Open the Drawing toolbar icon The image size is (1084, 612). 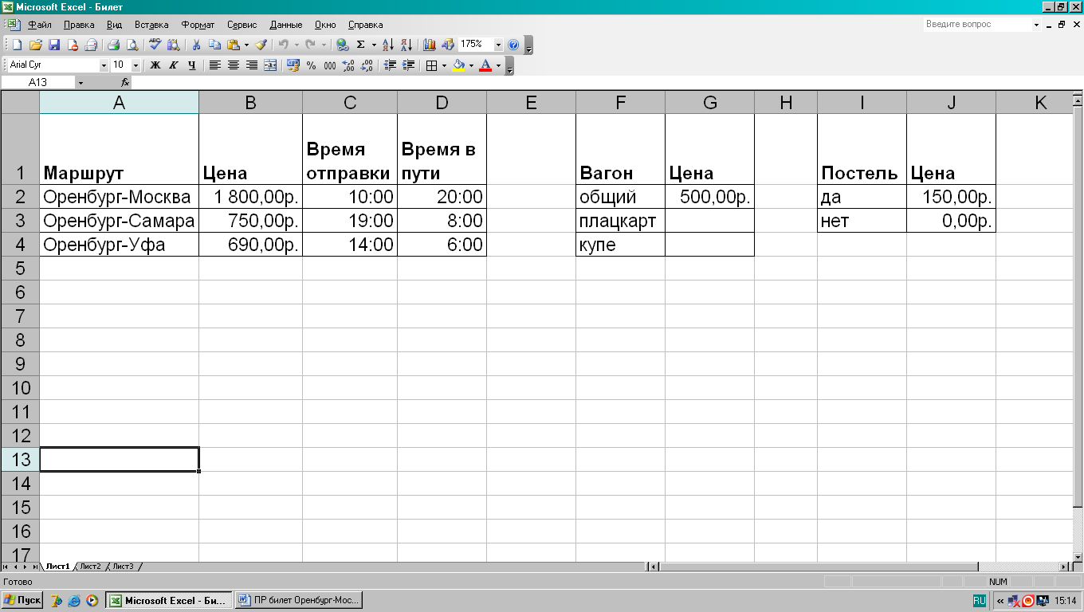tap(447, 45)
